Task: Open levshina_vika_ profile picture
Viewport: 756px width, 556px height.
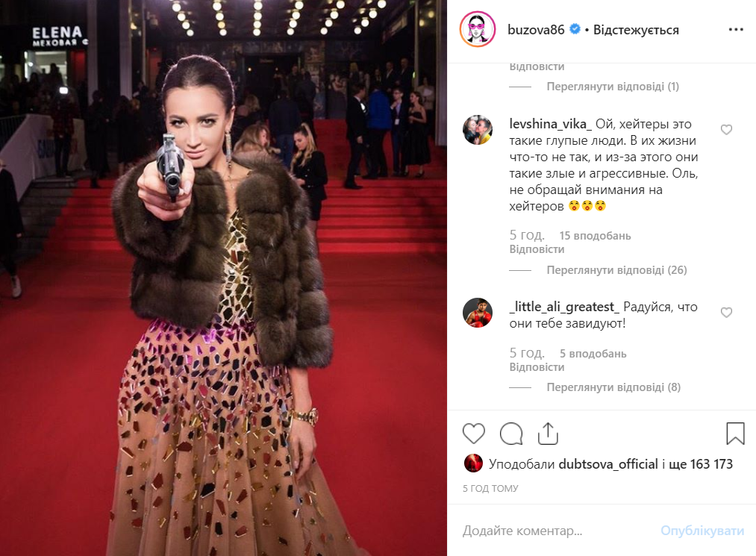Action: (478, 130)
